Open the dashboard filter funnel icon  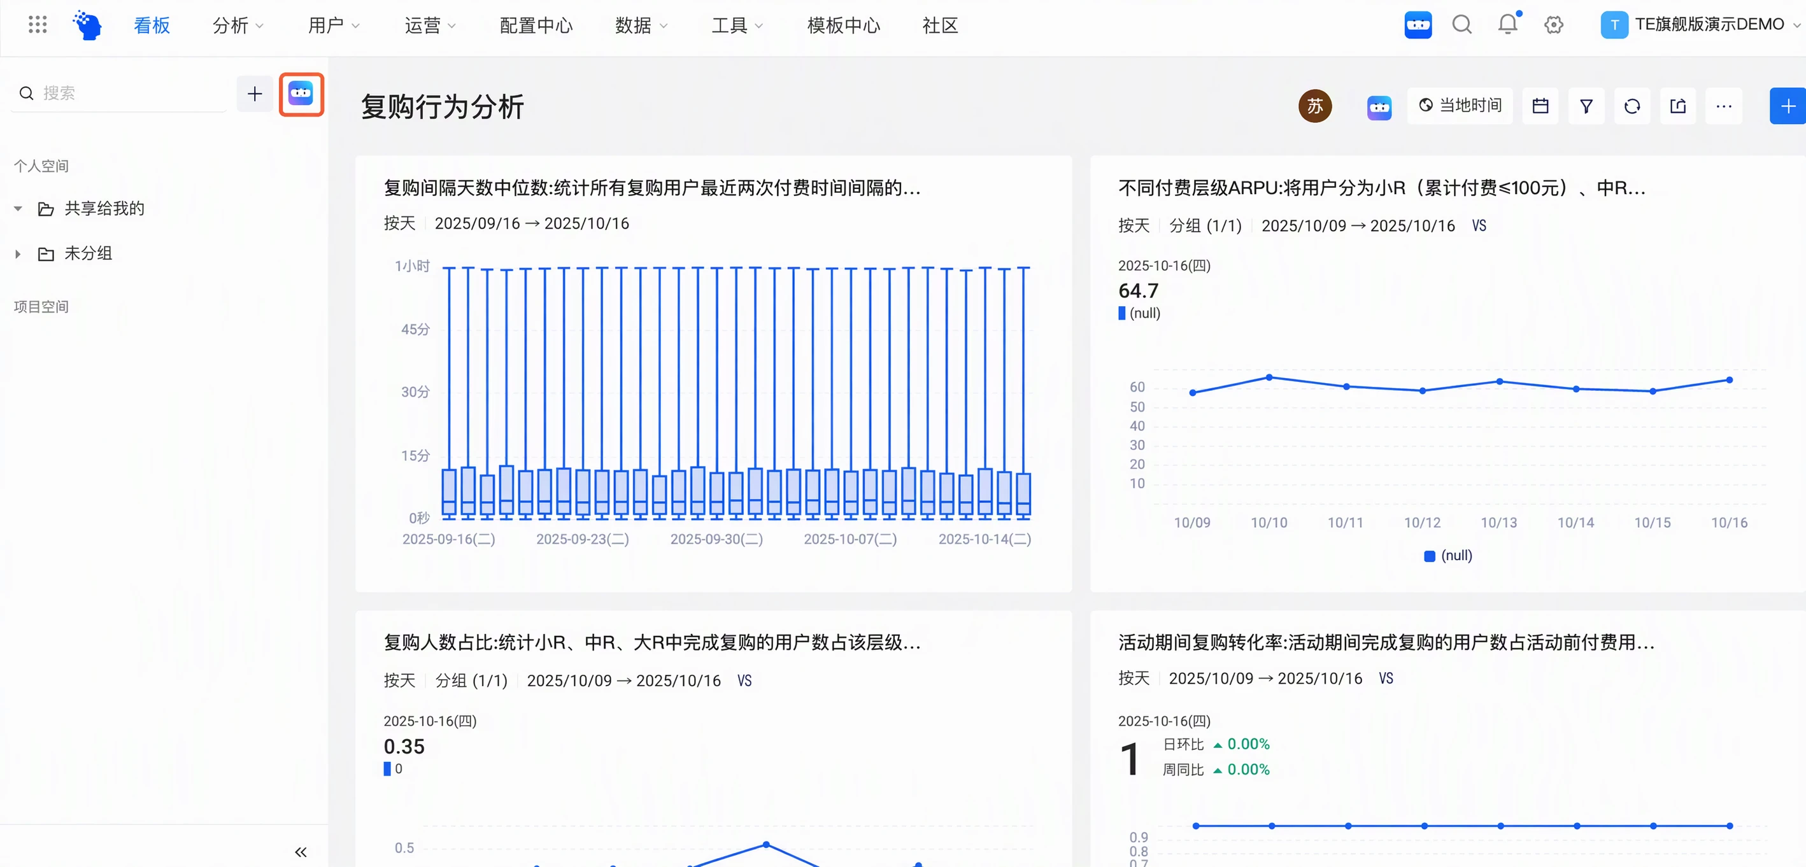[x=1586, y=106]
